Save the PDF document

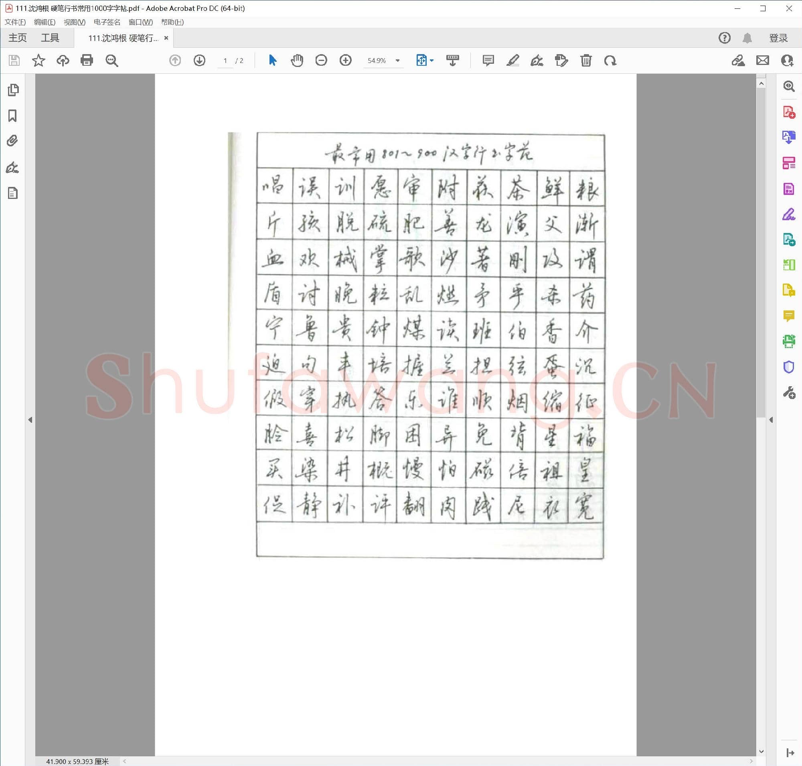coord(14,61)
